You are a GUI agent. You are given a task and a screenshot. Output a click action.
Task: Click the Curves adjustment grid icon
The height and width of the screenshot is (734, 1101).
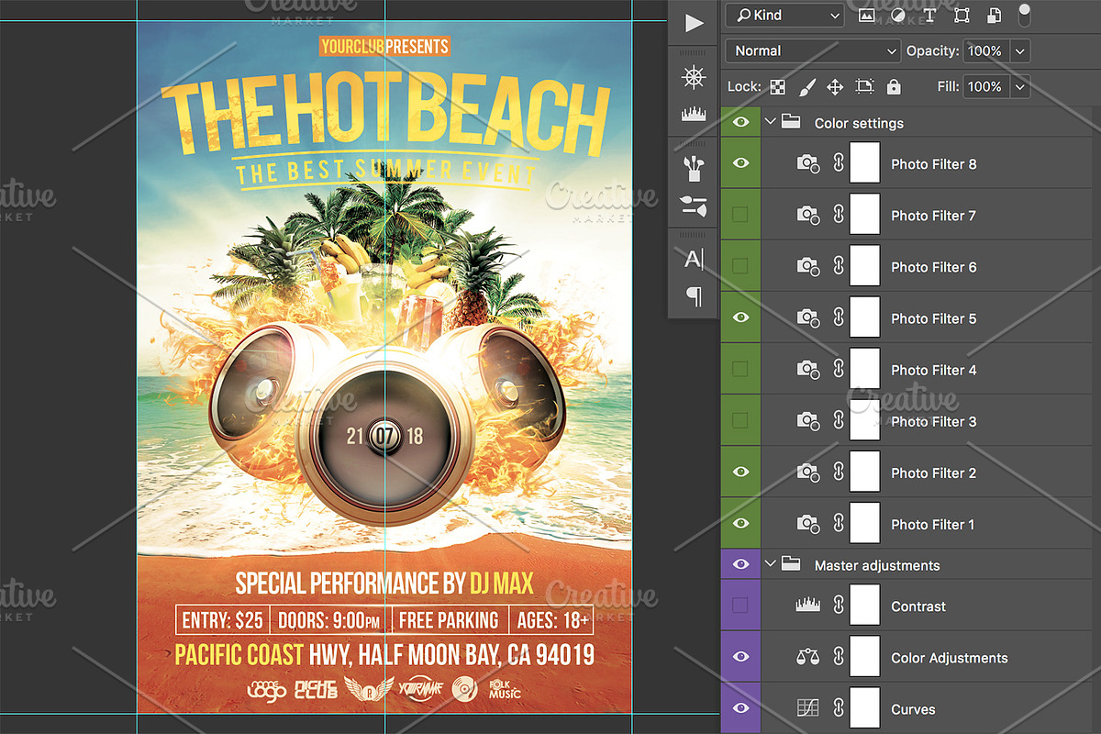tap(808, 708)
